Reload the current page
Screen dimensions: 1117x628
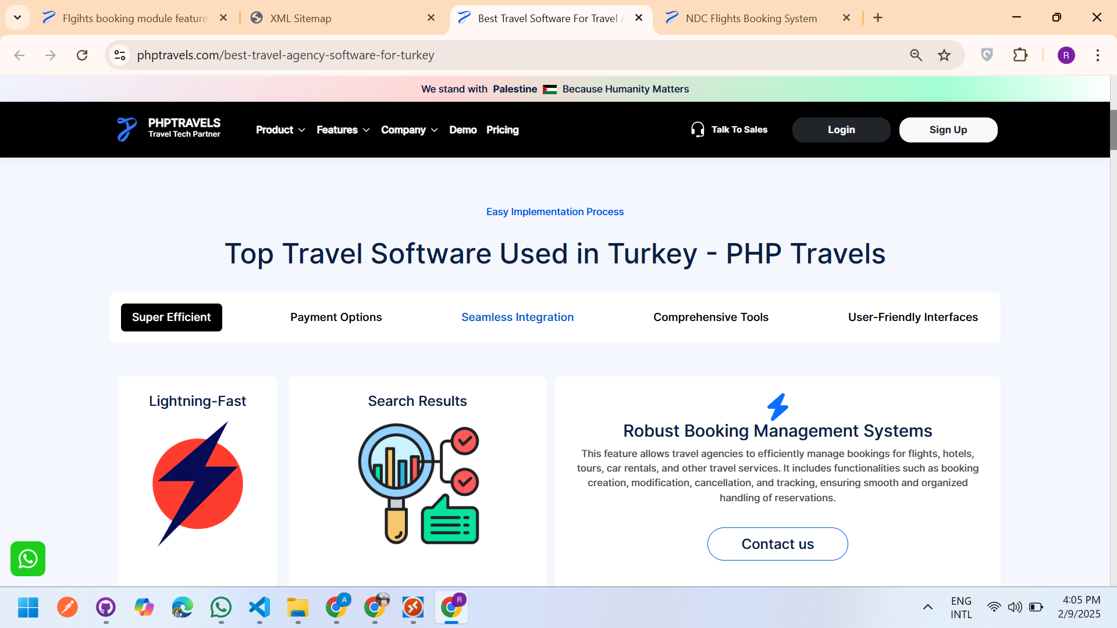pos(82,55)
